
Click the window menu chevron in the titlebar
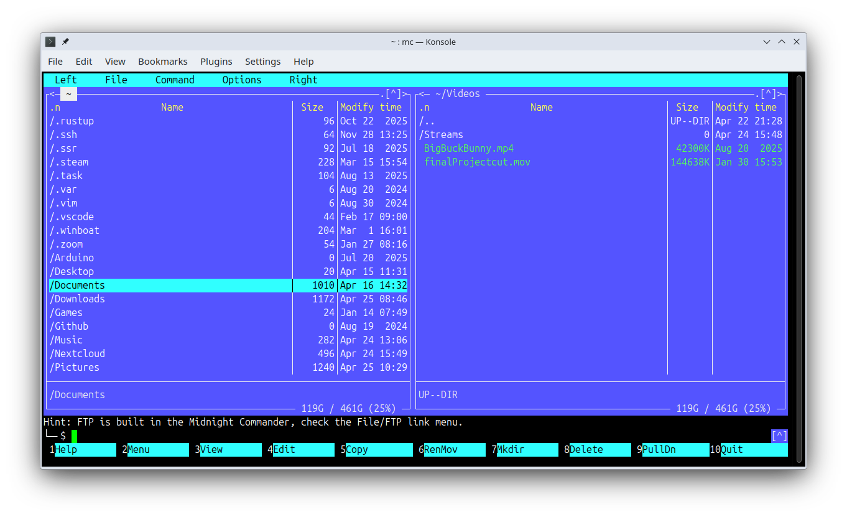pos(767,42)
